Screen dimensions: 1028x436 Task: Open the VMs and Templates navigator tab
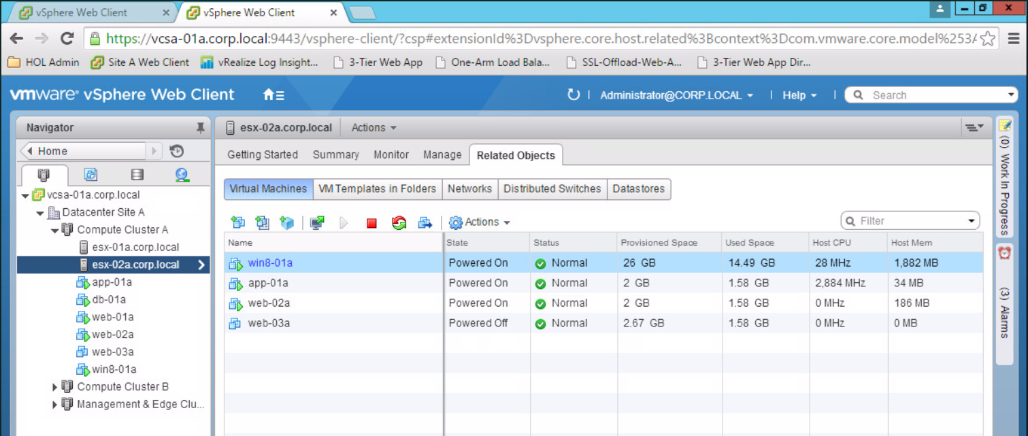tap(90, 175)
